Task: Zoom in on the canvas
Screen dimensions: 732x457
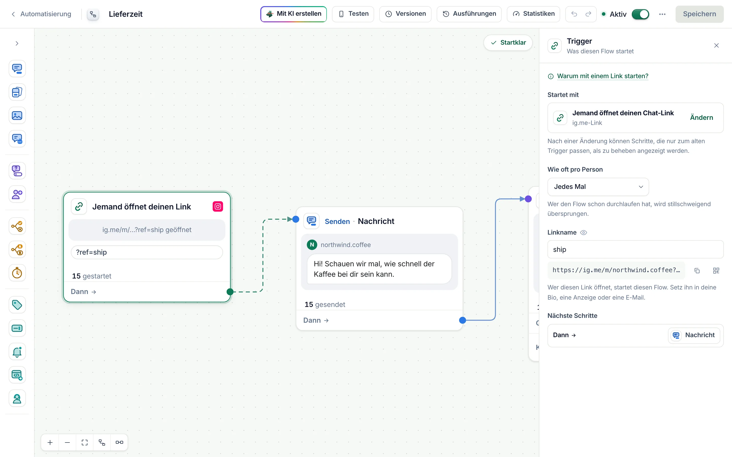Action: pos(50,443)
